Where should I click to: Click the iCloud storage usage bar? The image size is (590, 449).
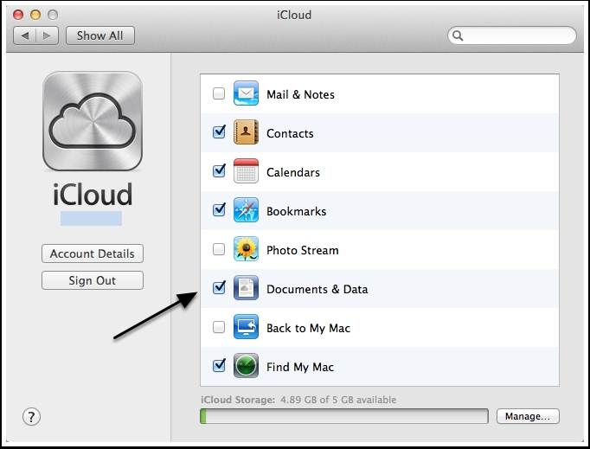(x=344, y=416)
